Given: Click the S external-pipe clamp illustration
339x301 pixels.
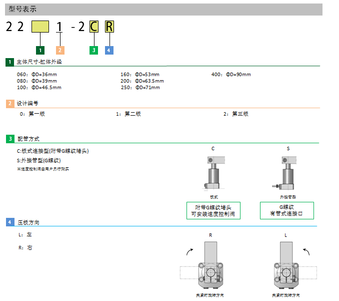Looking at the screenshot, I should (x=285, y=173).
